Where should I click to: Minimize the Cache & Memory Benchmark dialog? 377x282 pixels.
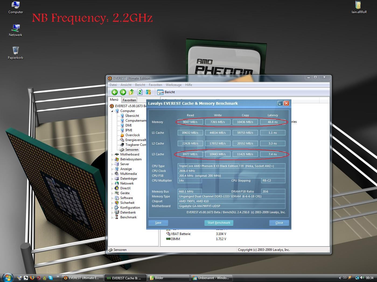[280, 103]
